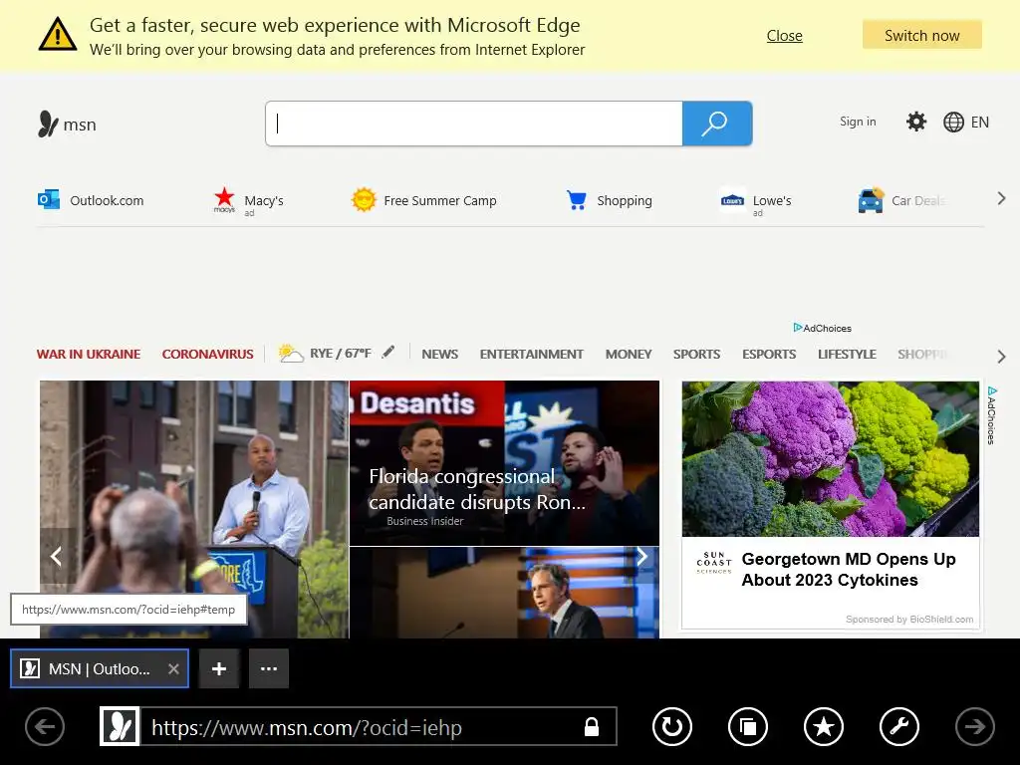The width and height of the screenshot is (1020, 765).
Task: Open Favorites star button
Action: point(824,726)
